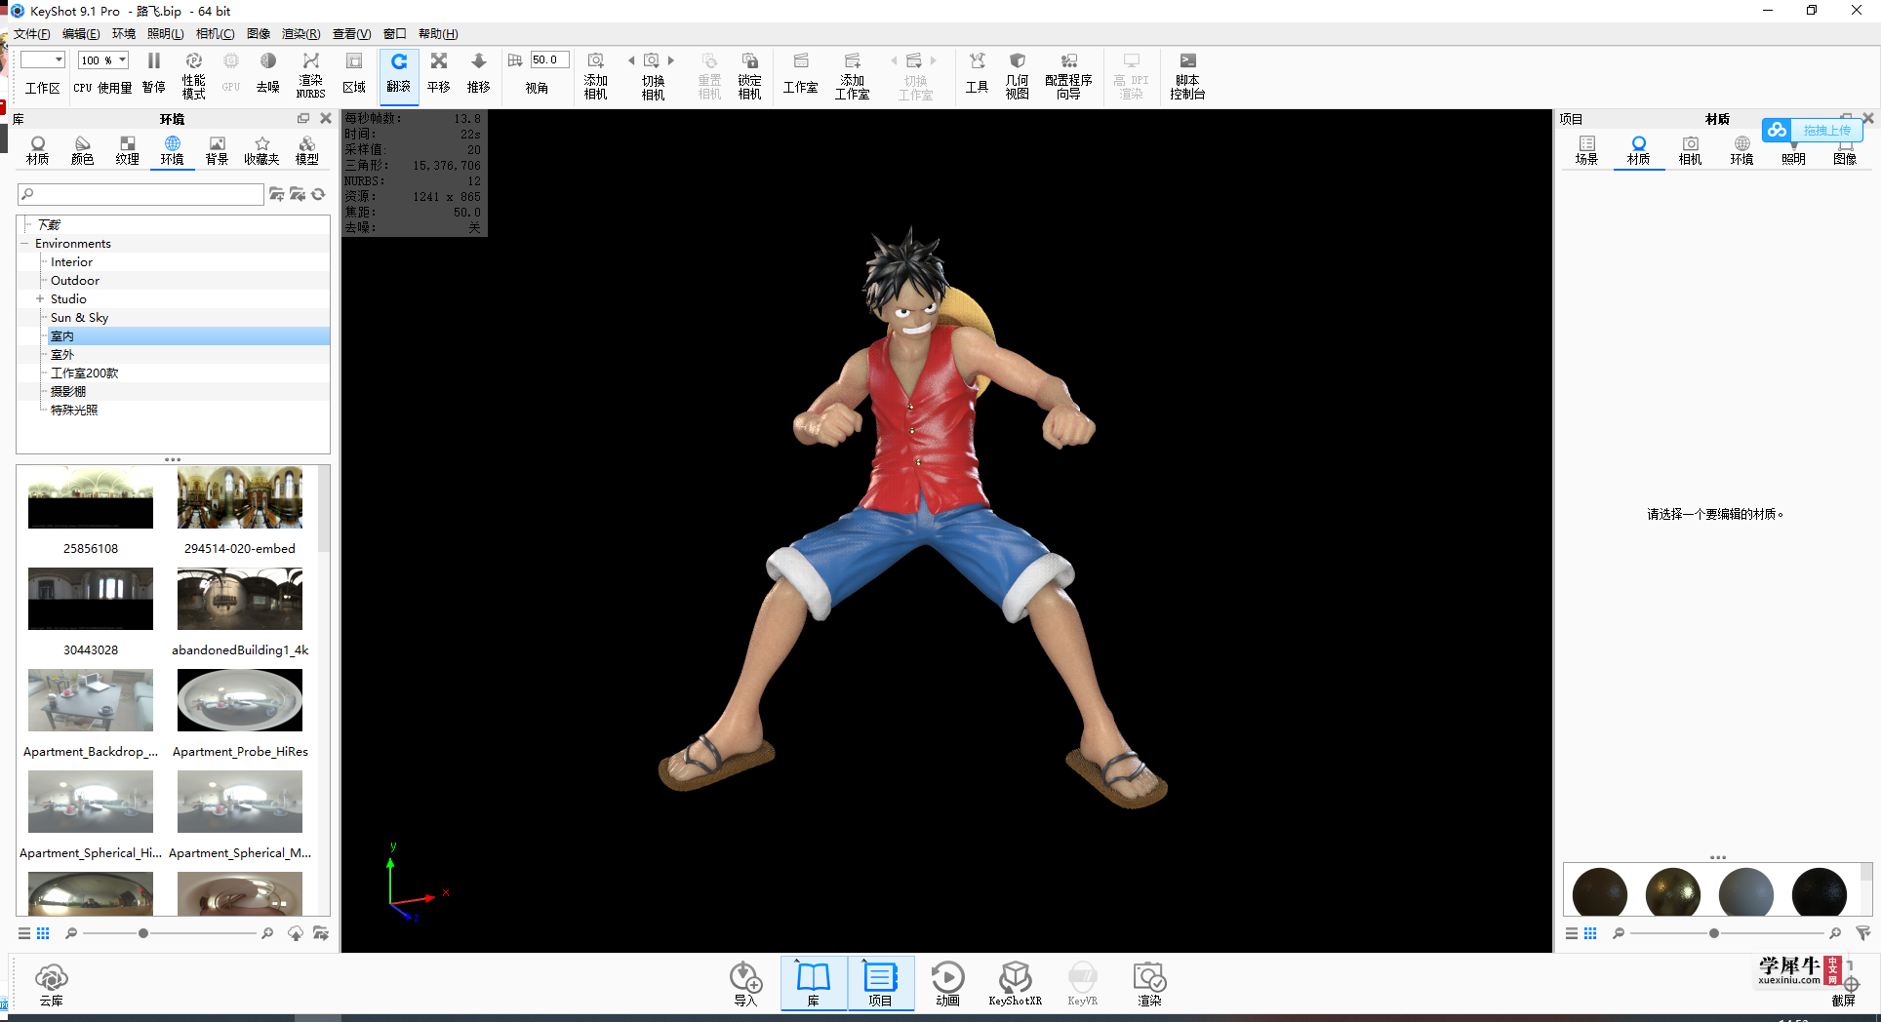Open the Configurator Wizard
Image resolution: width=1881 pixels, height=1022 pixels.
(1068, 75)
